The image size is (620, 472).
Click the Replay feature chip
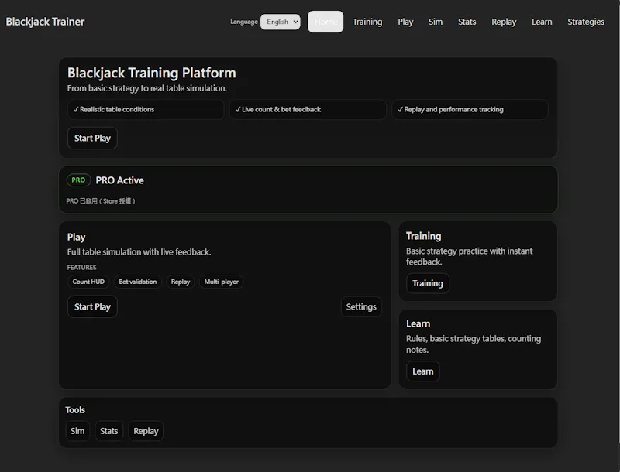(181, 282)
